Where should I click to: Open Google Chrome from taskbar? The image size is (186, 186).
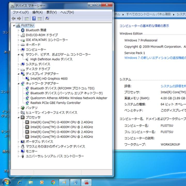pos(53,182)
